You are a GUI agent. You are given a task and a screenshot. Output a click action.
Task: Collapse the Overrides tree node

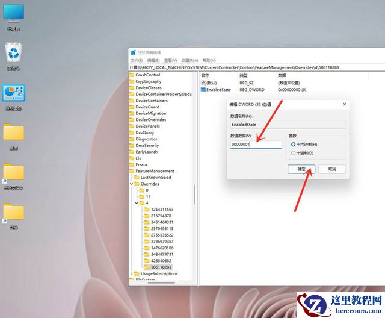[x=131, y=184]
